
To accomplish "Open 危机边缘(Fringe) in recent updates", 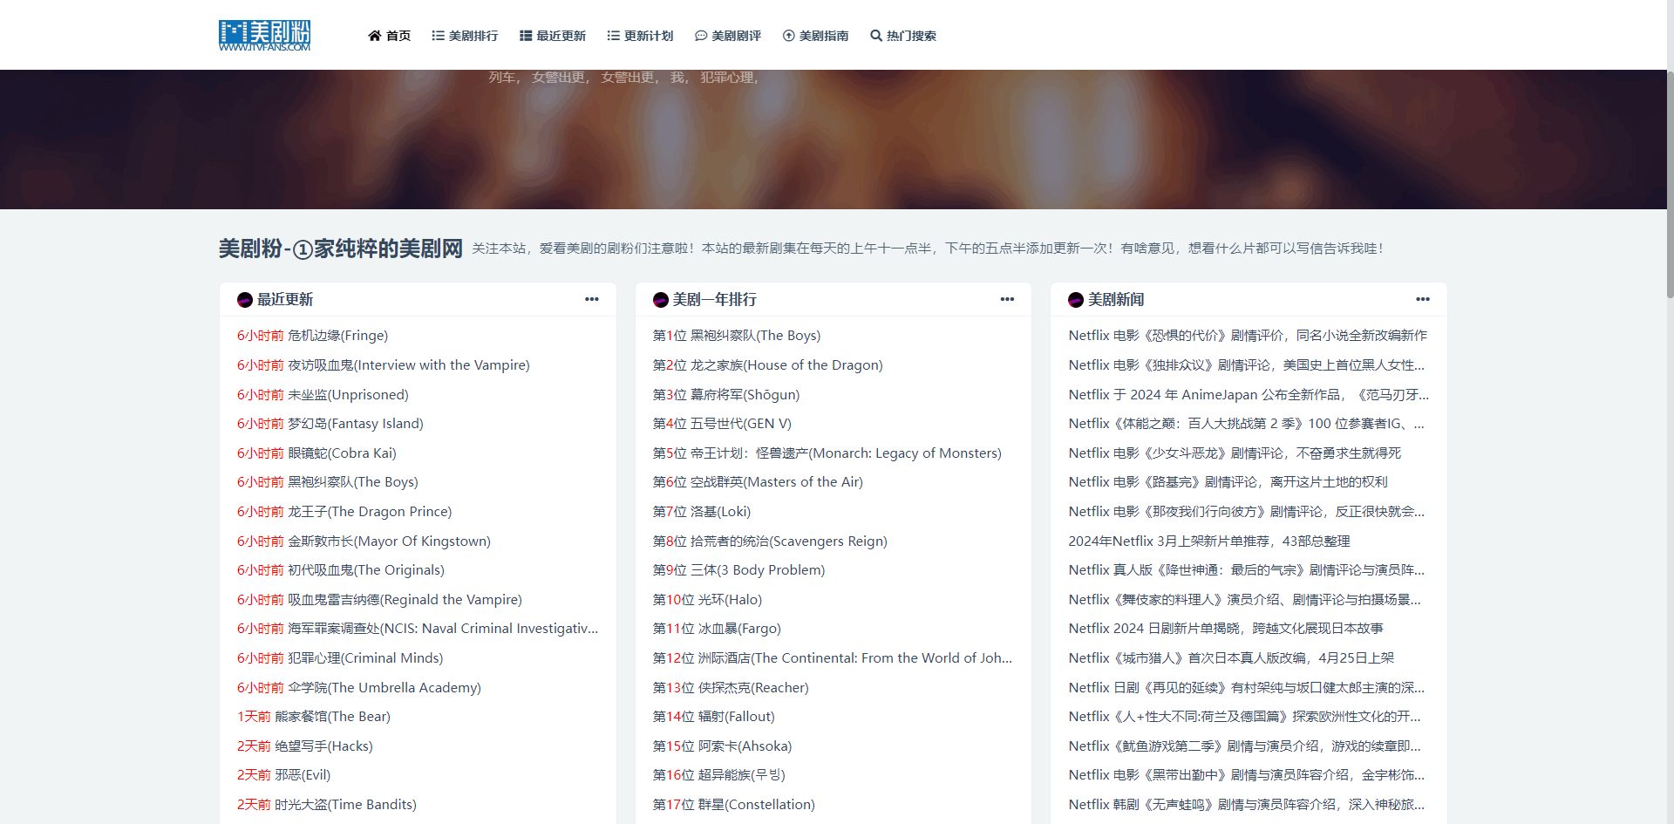I will click(x=337, y=336).
